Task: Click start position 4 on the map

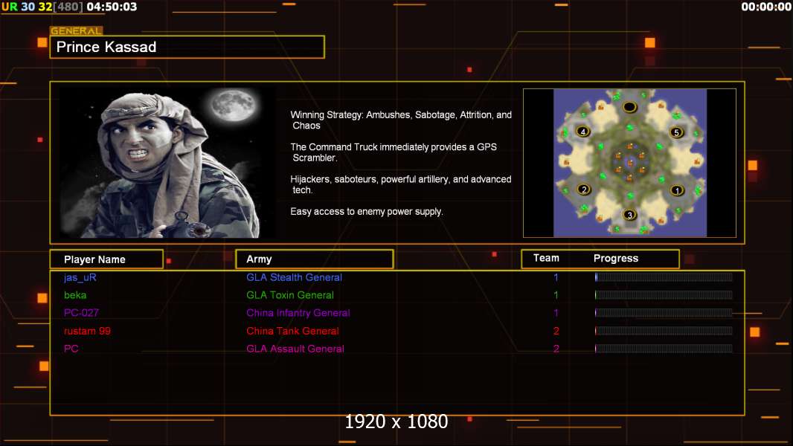Action: click(x=583, y=132)
